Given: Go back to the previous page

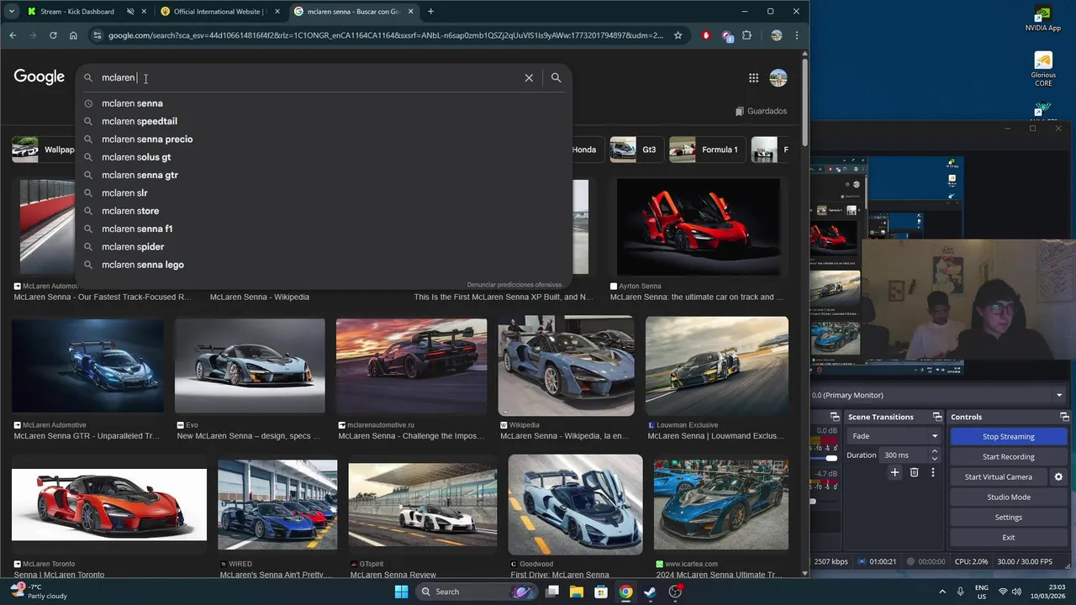Looking at the screenshot, I should [x=13, y=35].
